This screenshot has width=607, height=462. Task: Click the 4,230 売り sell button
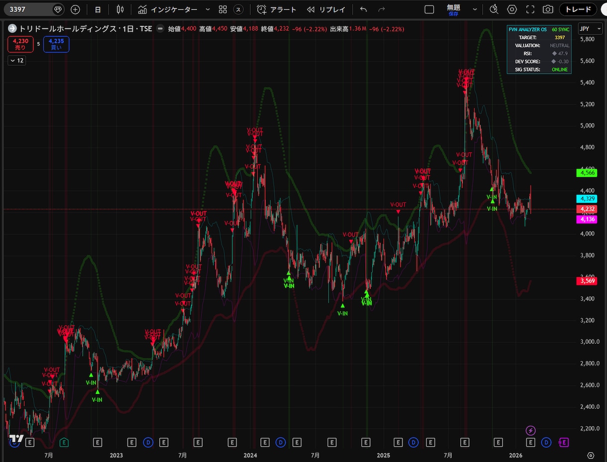point(21,44)
